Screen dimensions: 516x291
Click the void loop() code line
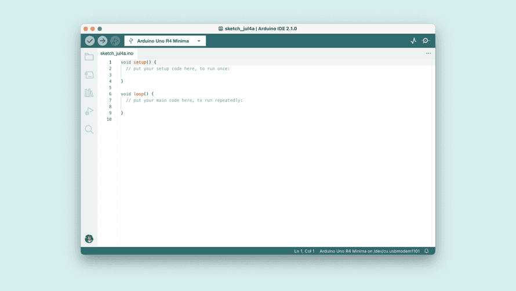click(137, 94)
